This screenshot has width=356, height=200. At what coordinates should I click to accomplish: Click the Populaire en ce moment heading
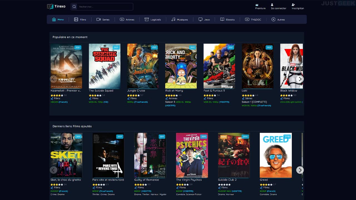[70, 37]
